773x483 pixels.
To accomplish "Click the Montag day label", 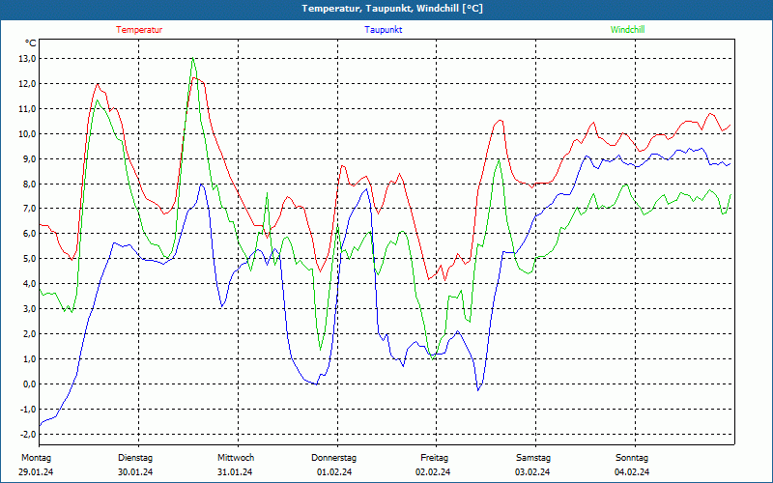I will click(36, 458).
